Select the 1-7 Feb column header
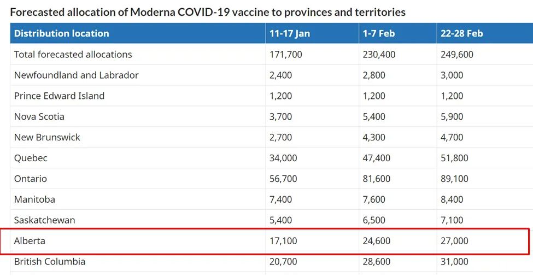Screen dimensions: 533x277 (379, 33)
